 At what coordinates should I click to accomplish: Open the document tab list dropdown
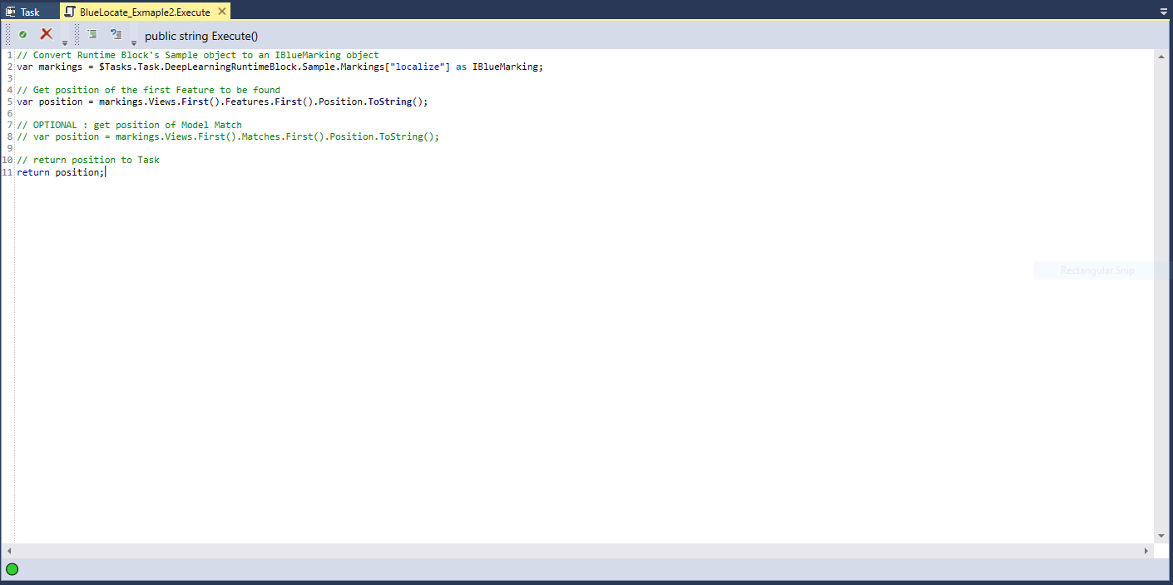coord(1163,12)
